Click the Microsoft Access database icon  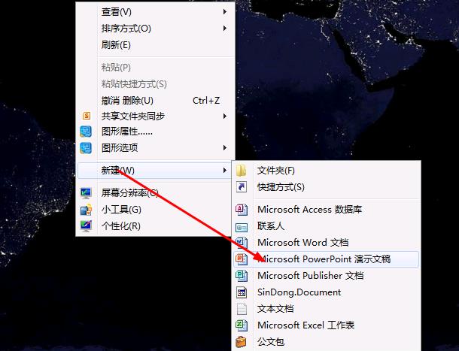242,210
